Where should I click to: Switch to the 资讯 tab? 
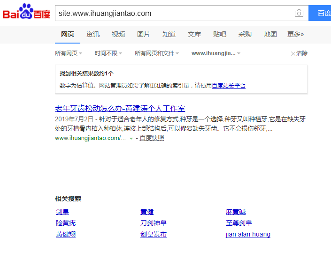(93, 34)
